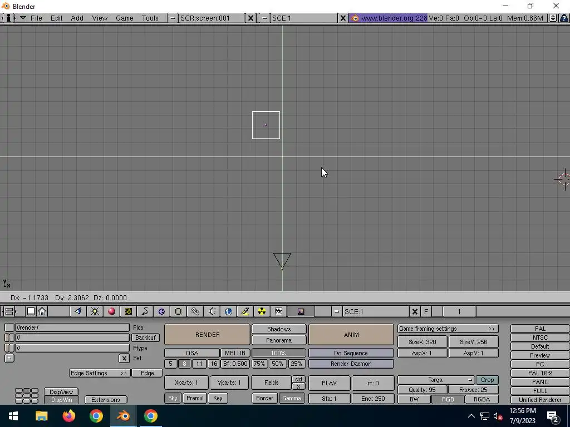Click the ANIM button
Image resolution: width=570 pixels, height=427 pixels.
[x=351, y=334]
